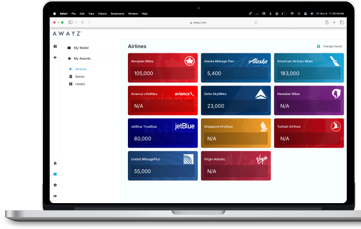This screenshot has width=361, height=229.
Task: Open a new tab with plus button
Action: (334, 22)
